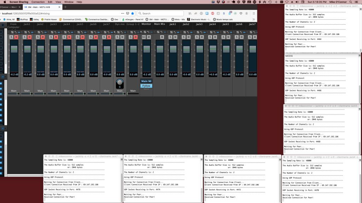This screenshot has height=203, width=362.
Task: Show more bookmarks with the overflow chevron
Action: [254, 20]
